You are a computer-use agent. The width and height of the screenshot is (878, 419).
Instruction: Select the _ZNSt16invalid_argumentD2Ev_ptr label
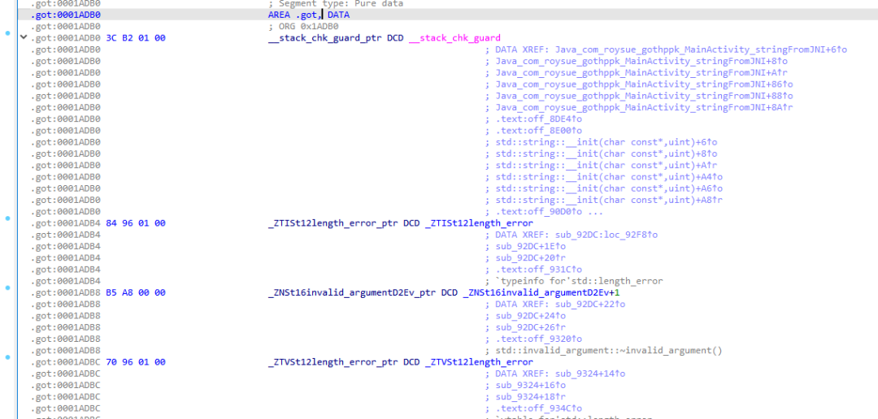click(x=352, y=292)
